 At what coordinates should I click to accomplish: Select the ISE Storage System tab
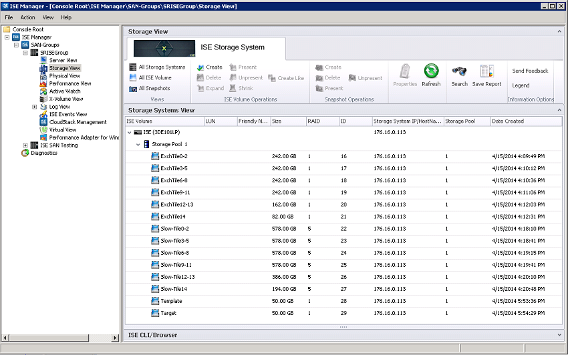(x=206, y=48)
